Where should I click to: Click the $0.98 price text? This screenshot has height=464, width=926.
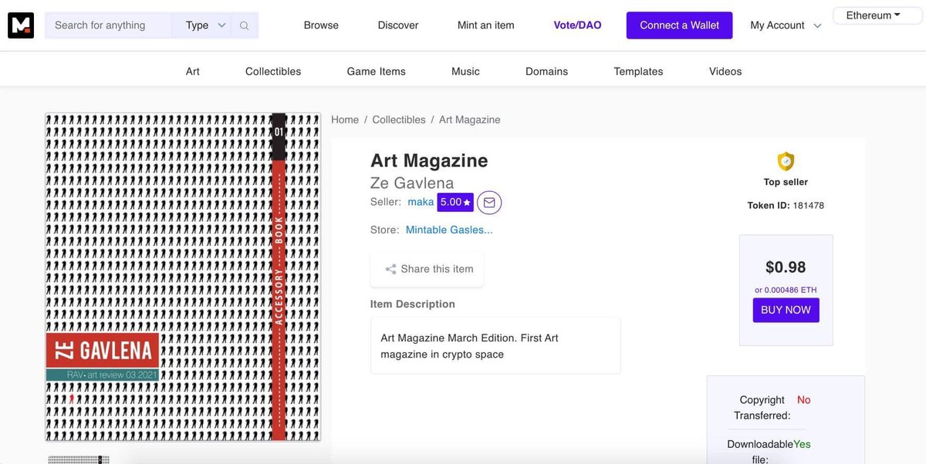[786, 267]
